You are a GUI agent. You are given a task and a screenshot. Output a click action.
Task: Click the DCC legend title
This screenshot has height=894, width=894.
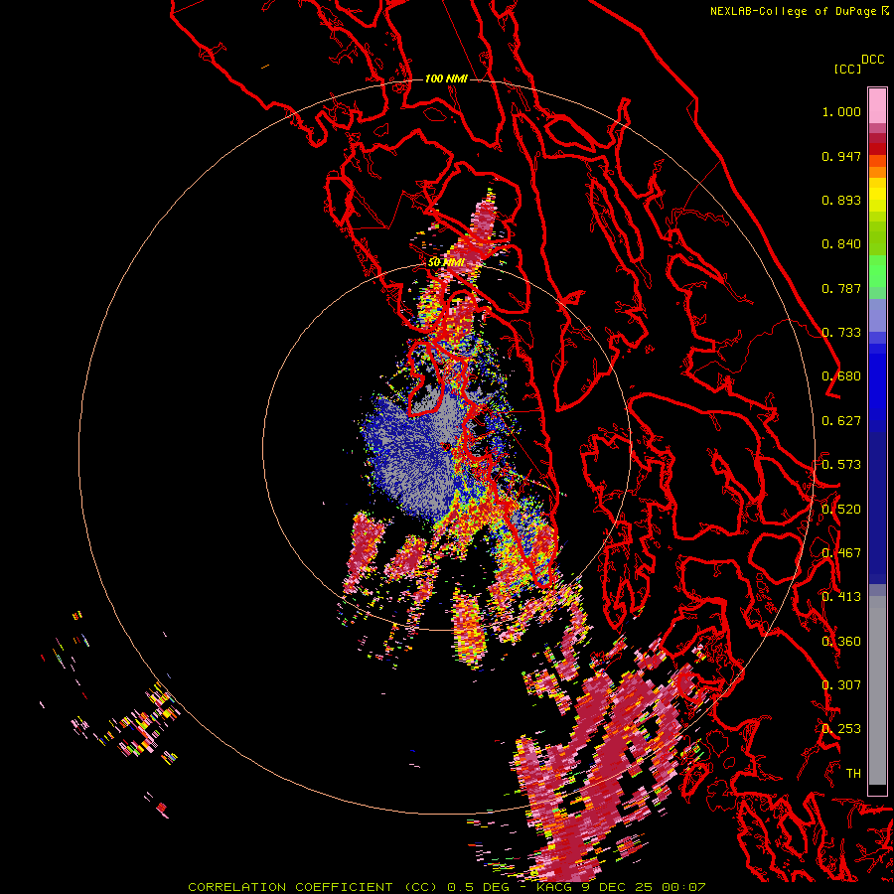click(x=872, y=60)
